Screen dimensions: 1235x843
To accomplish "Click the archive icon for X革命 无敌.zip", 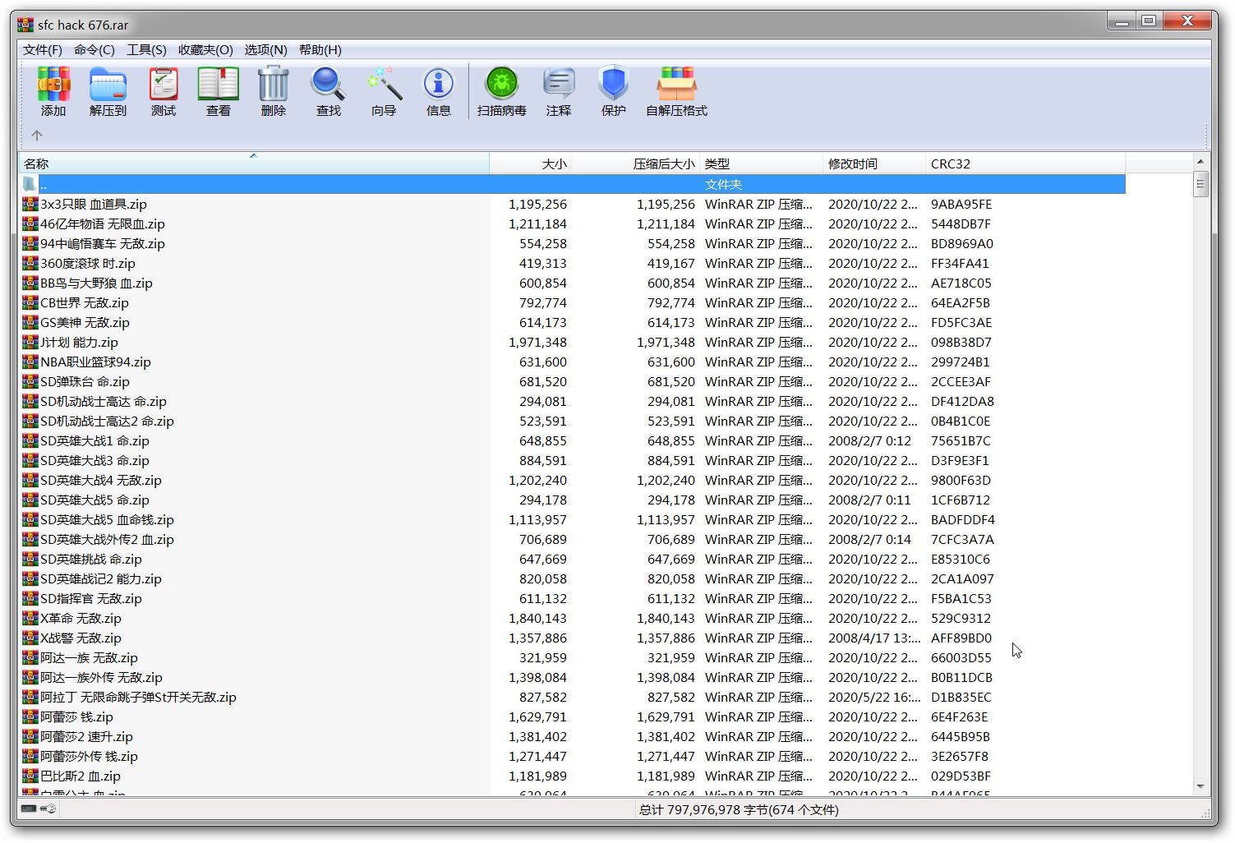I will [30, 618].
